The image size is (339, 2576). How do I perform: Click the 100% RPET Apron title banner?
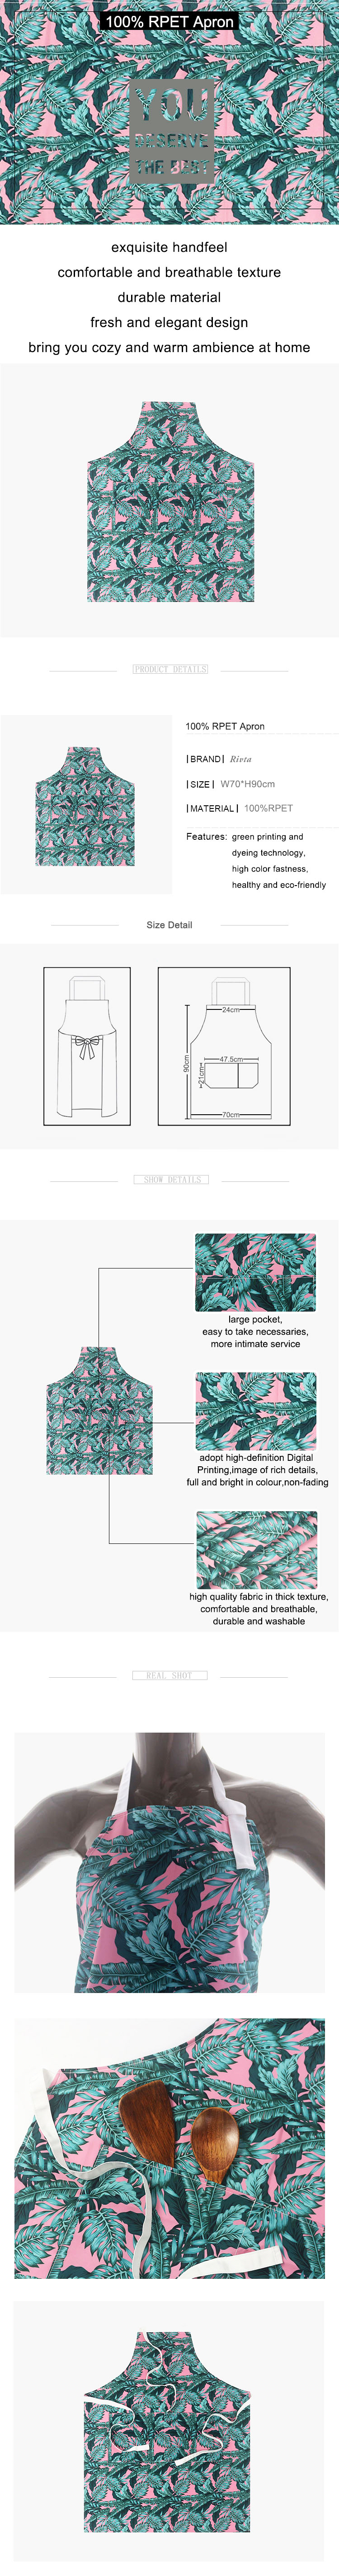tap(169, 21)
